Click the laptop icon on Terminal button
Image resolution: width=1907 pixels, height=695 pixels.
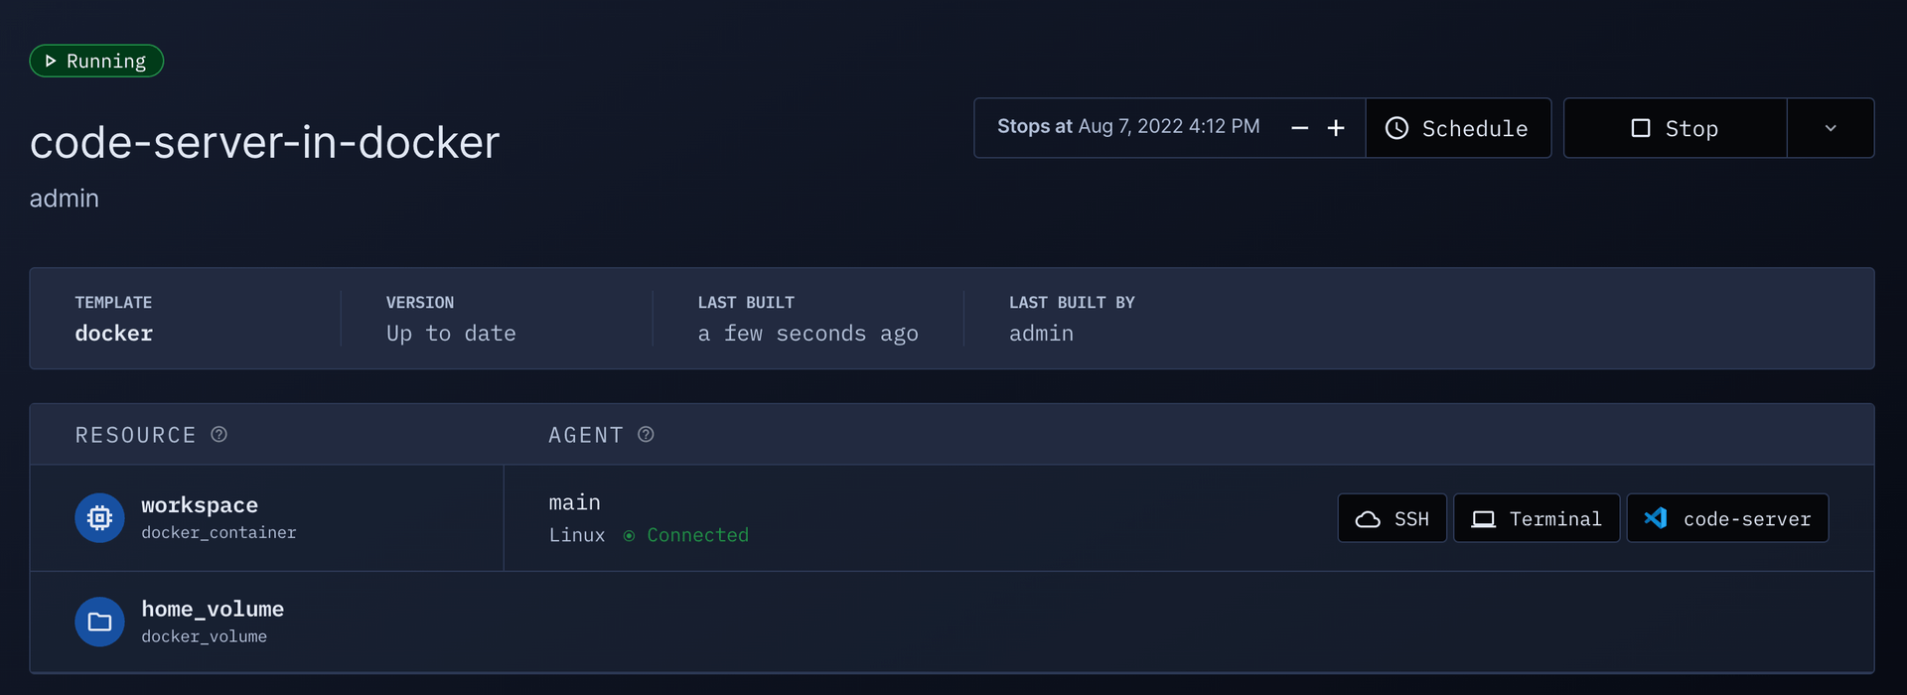pos(1483,519)
